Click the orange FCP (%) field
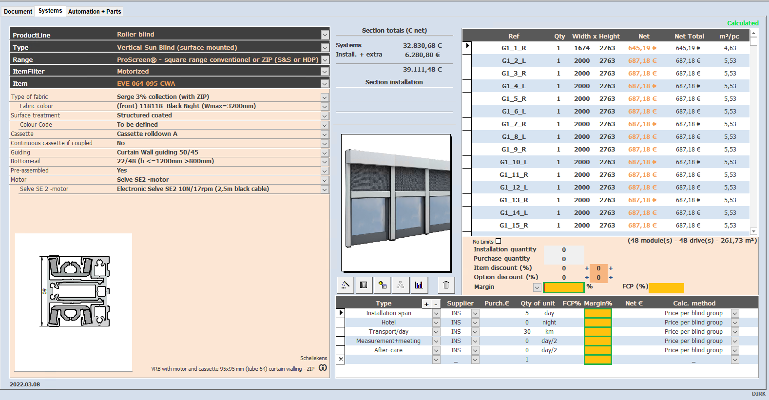Viewport: 769px width, 400px height. tap(666, 287)
